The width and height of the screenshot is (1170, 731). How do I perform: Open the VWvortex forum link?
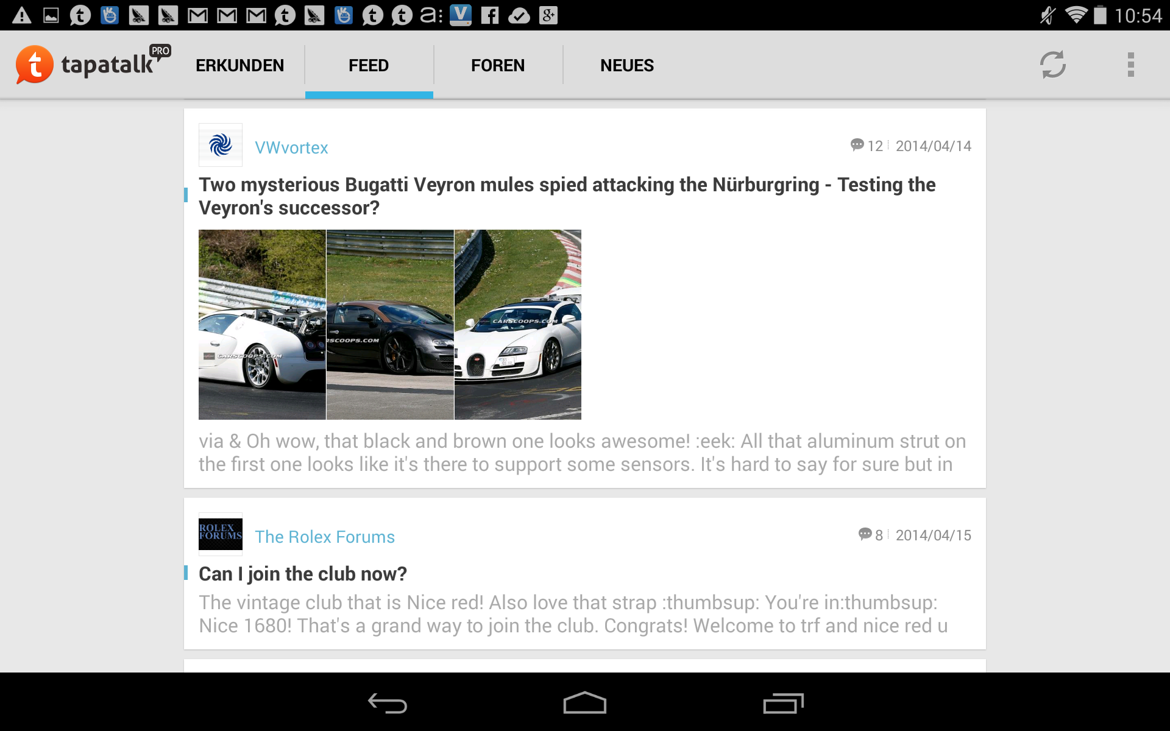click(291, 147)
